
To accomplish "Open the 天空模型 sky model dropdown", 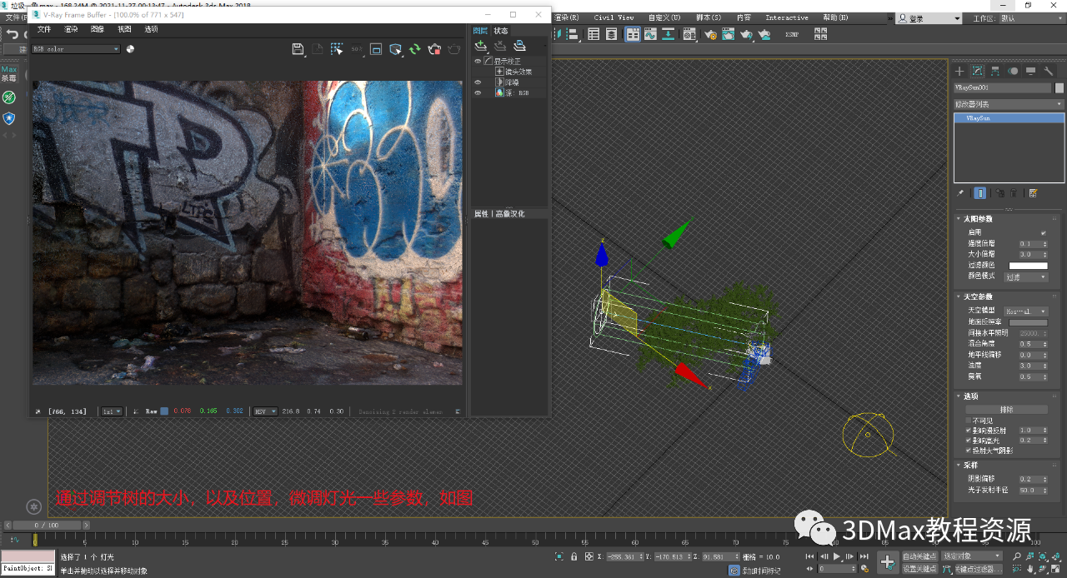I will tap(1026, 311).
